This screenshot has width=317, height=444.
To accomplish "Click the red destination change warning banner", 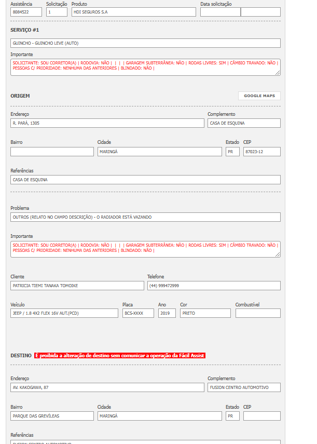I will point(120,355).
